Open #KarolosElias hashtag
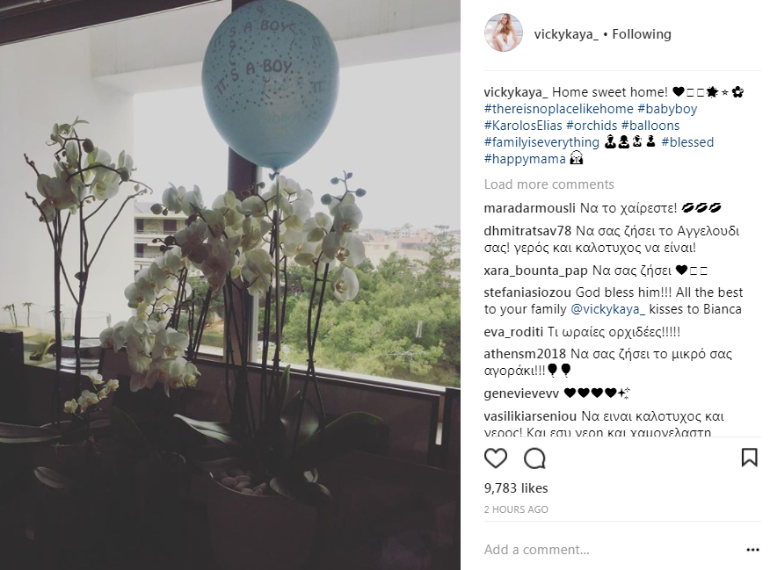The width and height of the screenshot is (770, 570). [522, 126]
